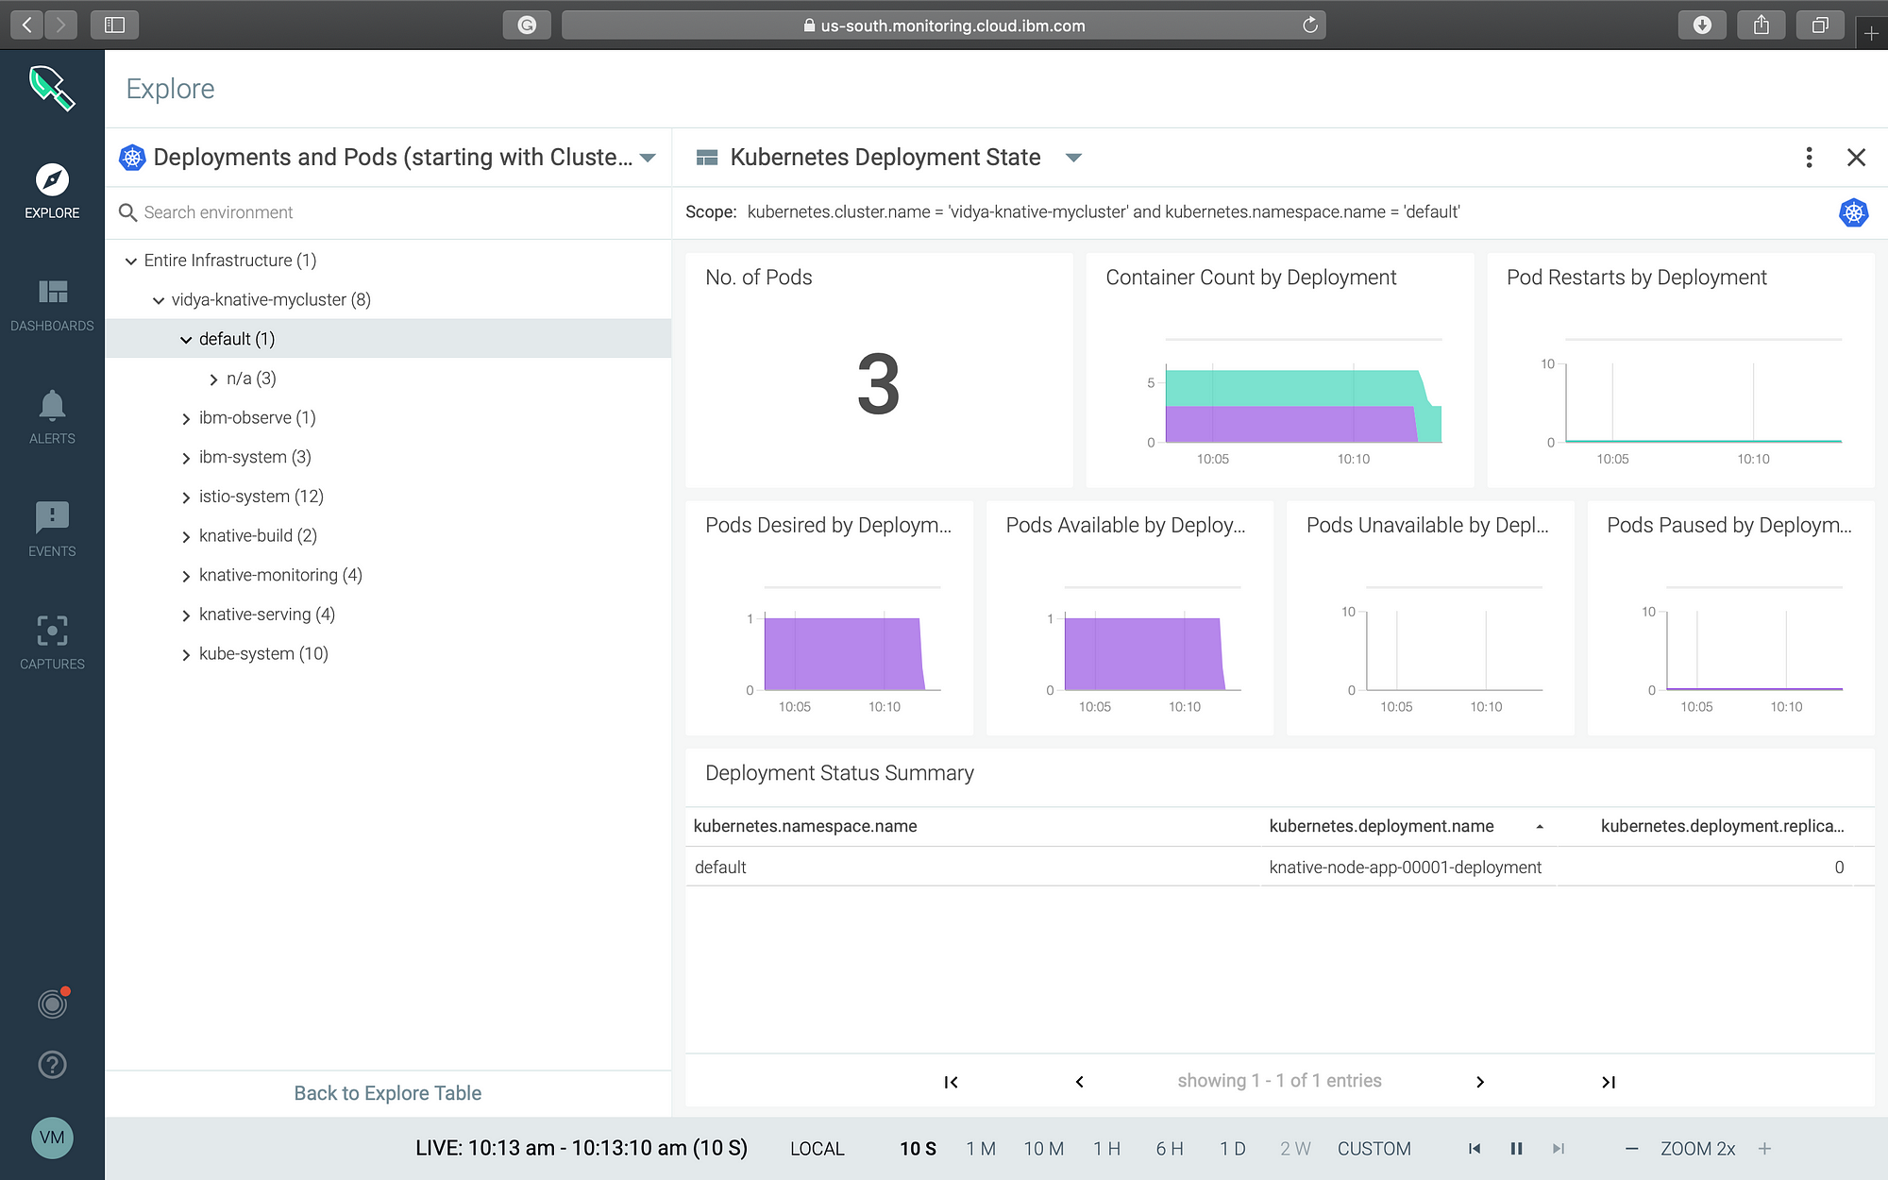Expand knative-serving namespace
The image size is (1888, 1180).
click(186, 615)
